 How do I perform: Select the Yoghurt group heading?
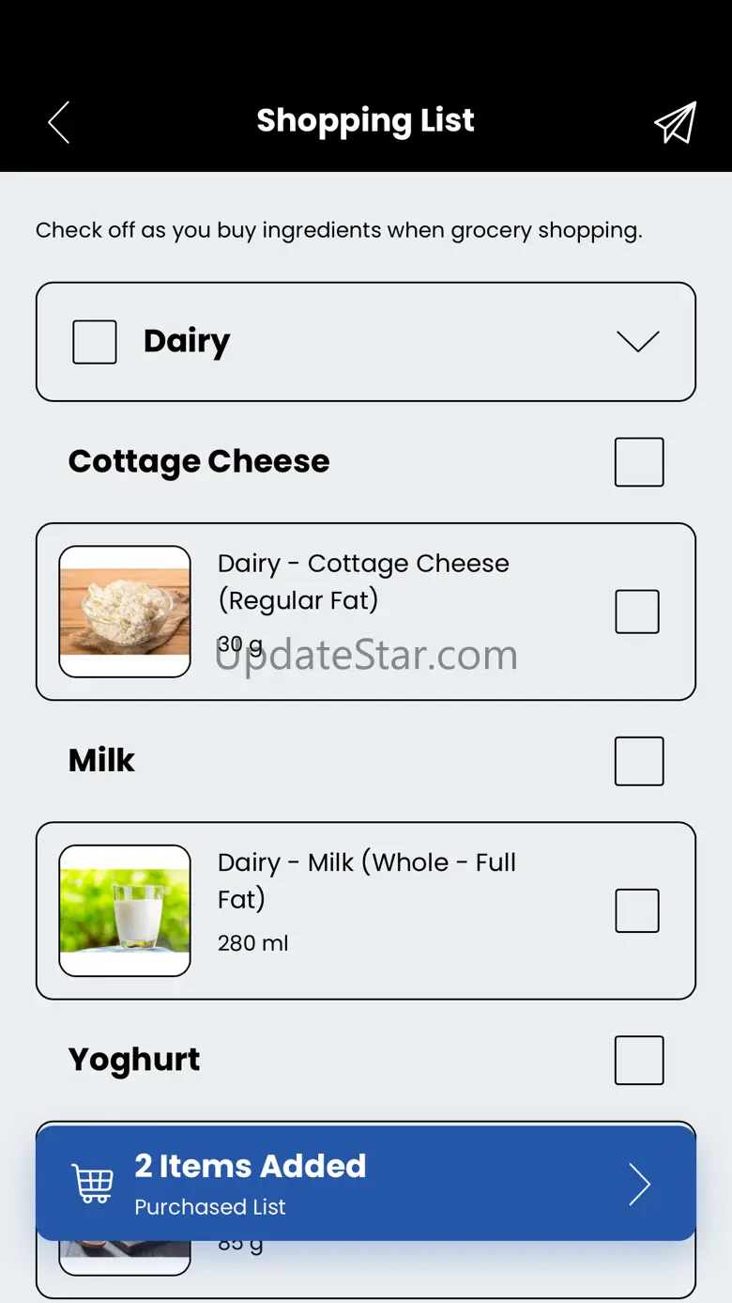134,1060
